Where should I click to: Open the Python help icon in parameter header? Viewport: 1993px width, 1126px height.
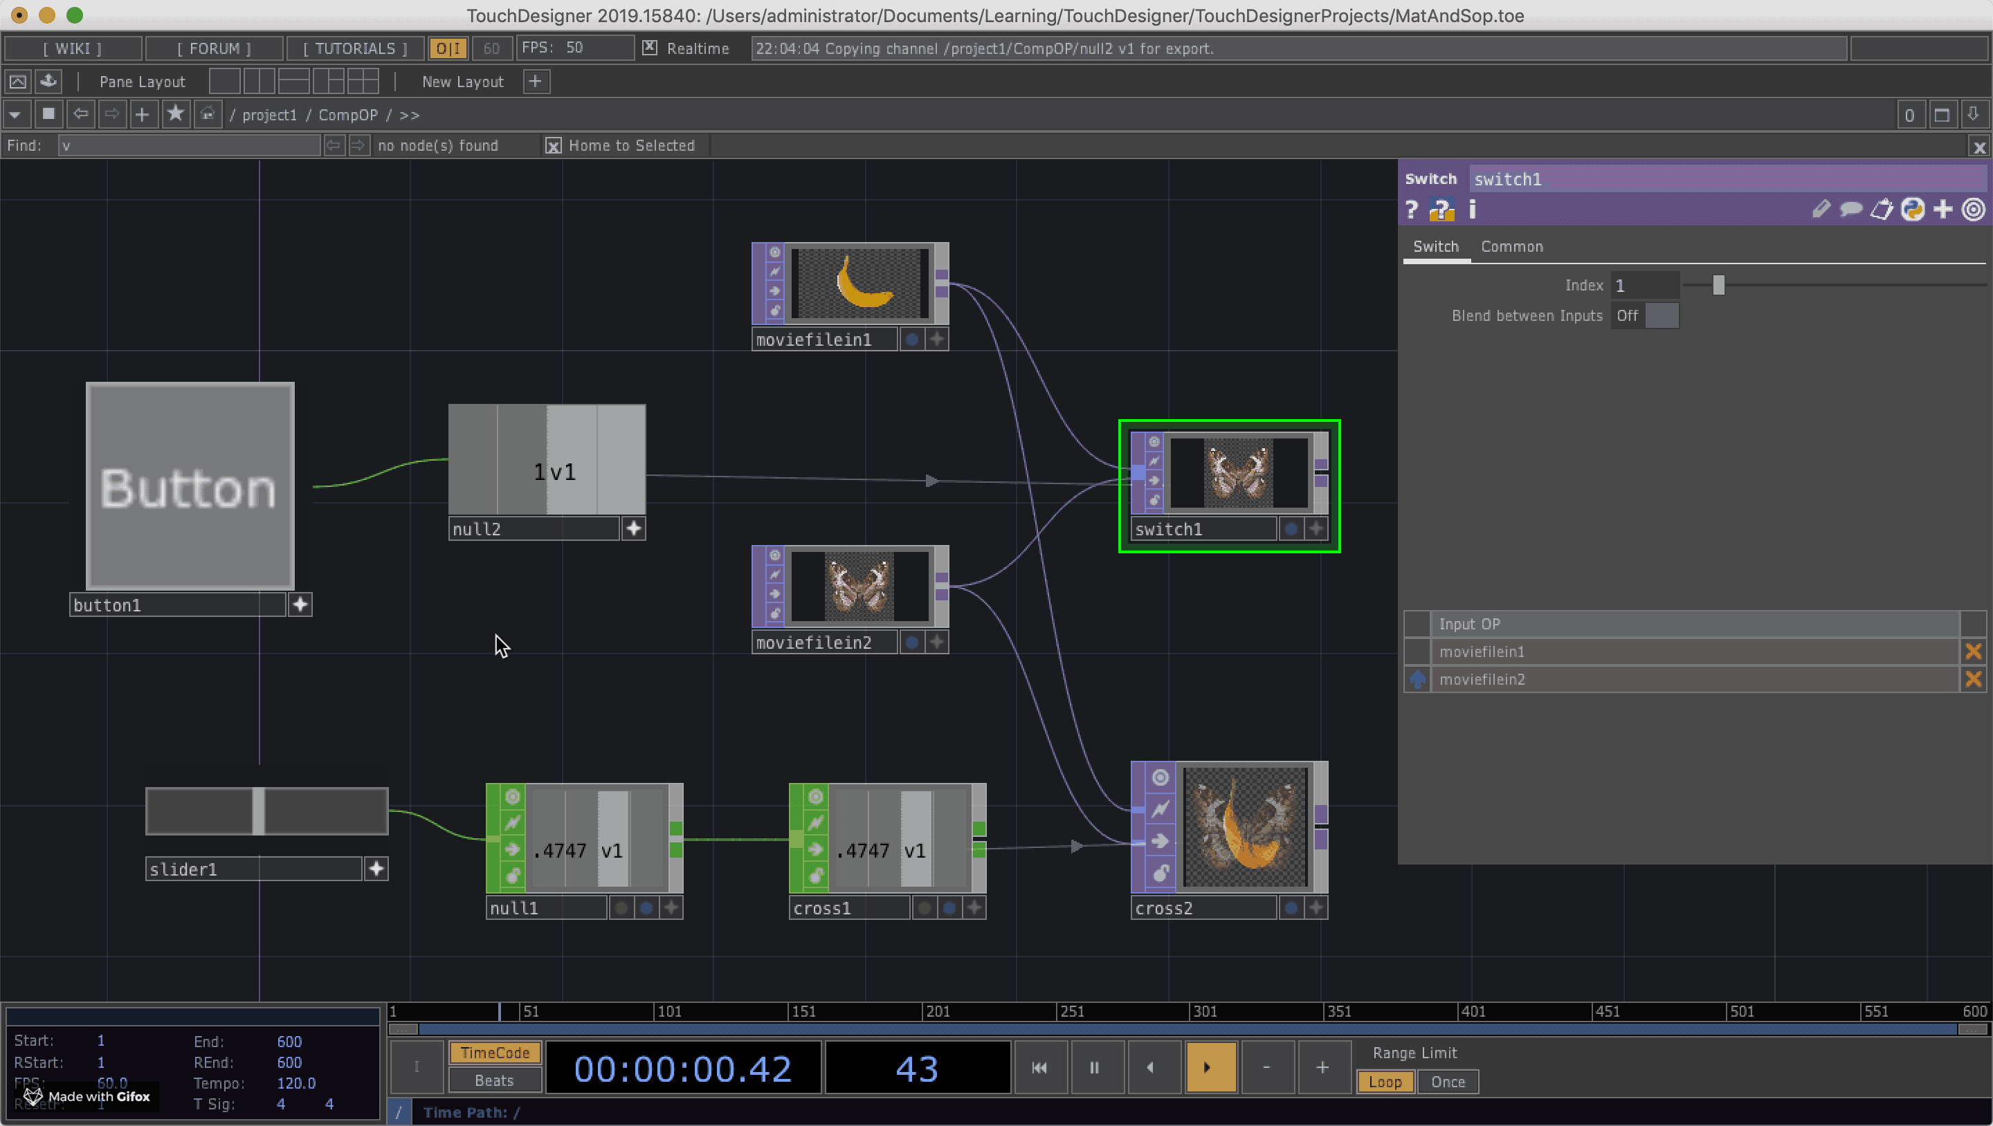(x=1913, y=209)
